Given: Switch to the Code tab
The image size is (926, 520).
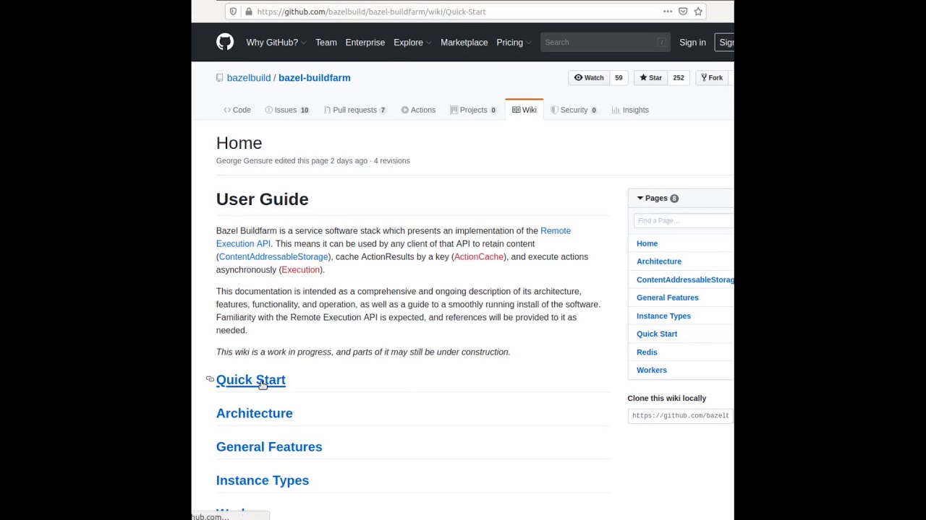Looking at the screenshot, I should point(237,110).
